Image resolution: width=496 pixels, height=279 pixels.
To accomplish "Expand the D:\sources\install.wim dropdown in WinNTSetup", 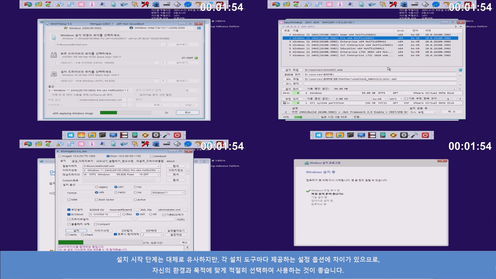I will tap(164, 45).
